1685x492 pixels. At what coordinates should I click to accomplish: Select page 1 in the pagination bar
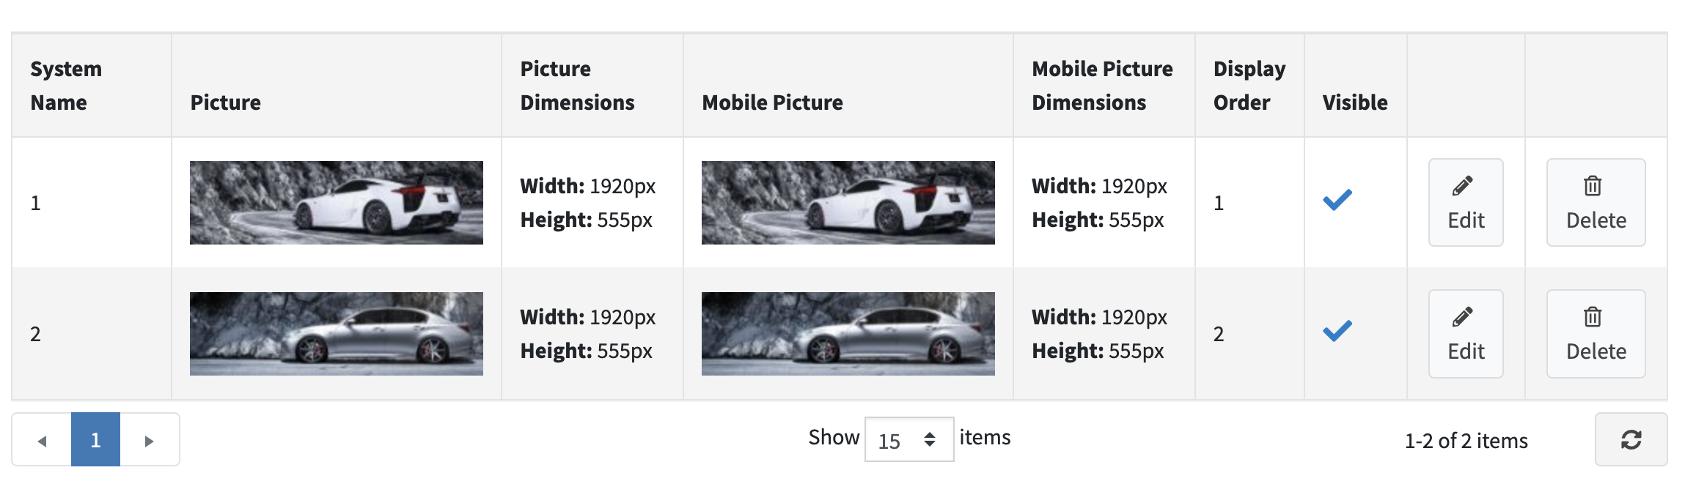pos(95,440)
